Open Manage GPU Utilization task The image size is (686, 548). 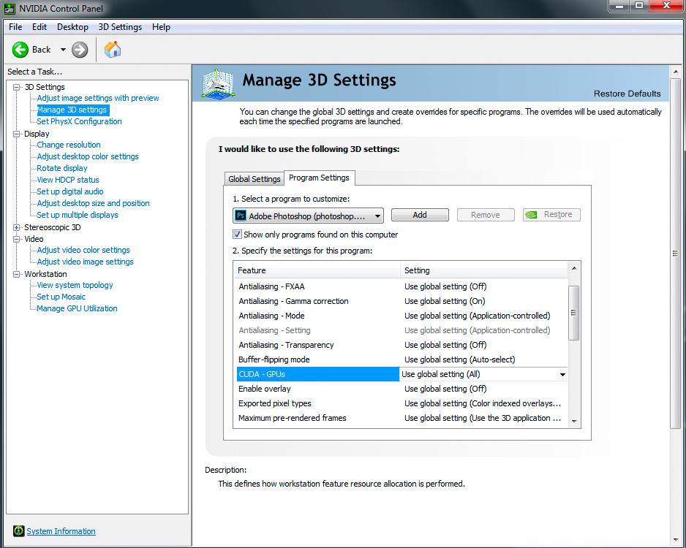(x=77, y=308)
